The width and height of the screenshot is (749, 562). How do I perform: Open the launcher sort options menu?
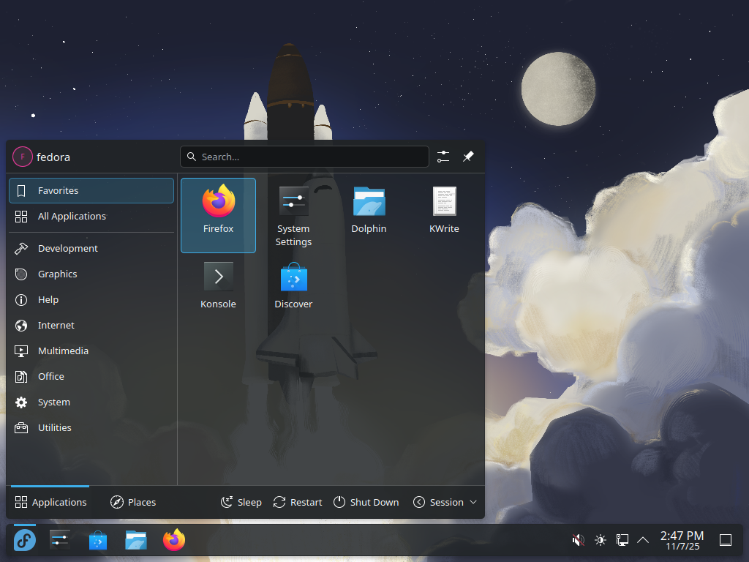coord(443,156)
